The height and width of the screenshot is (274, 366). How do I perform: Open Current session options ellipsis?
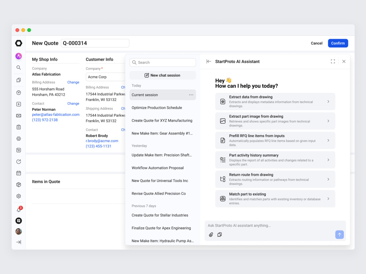191,95
